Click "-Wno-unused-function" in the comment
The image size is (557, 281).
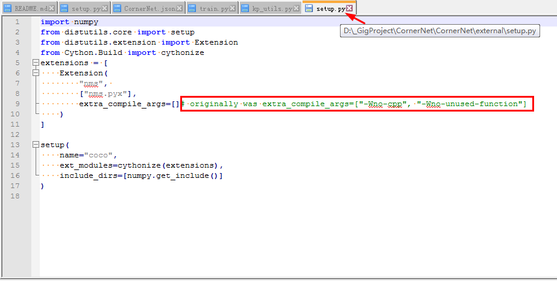[x=470, y=104]
